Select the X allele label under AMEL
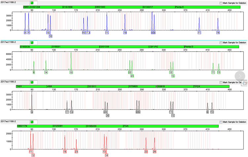 tap(25, 33)
